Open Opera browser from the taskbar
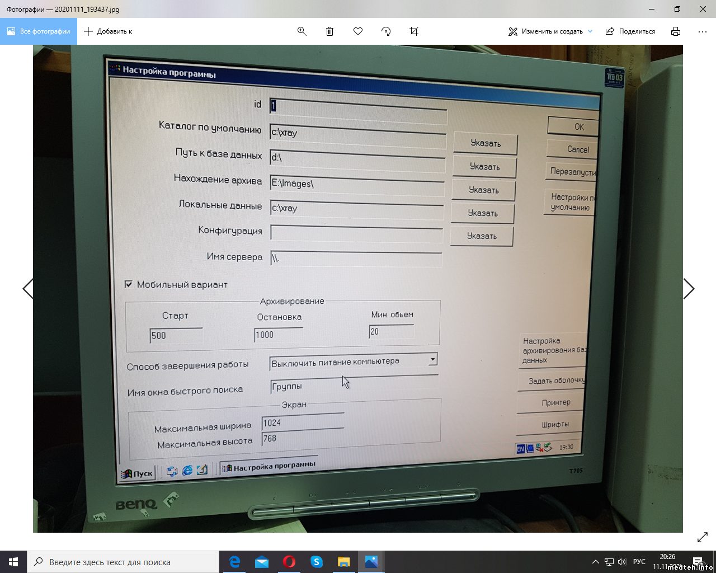Viewport: 716px width, 573px height. [289, 562]
